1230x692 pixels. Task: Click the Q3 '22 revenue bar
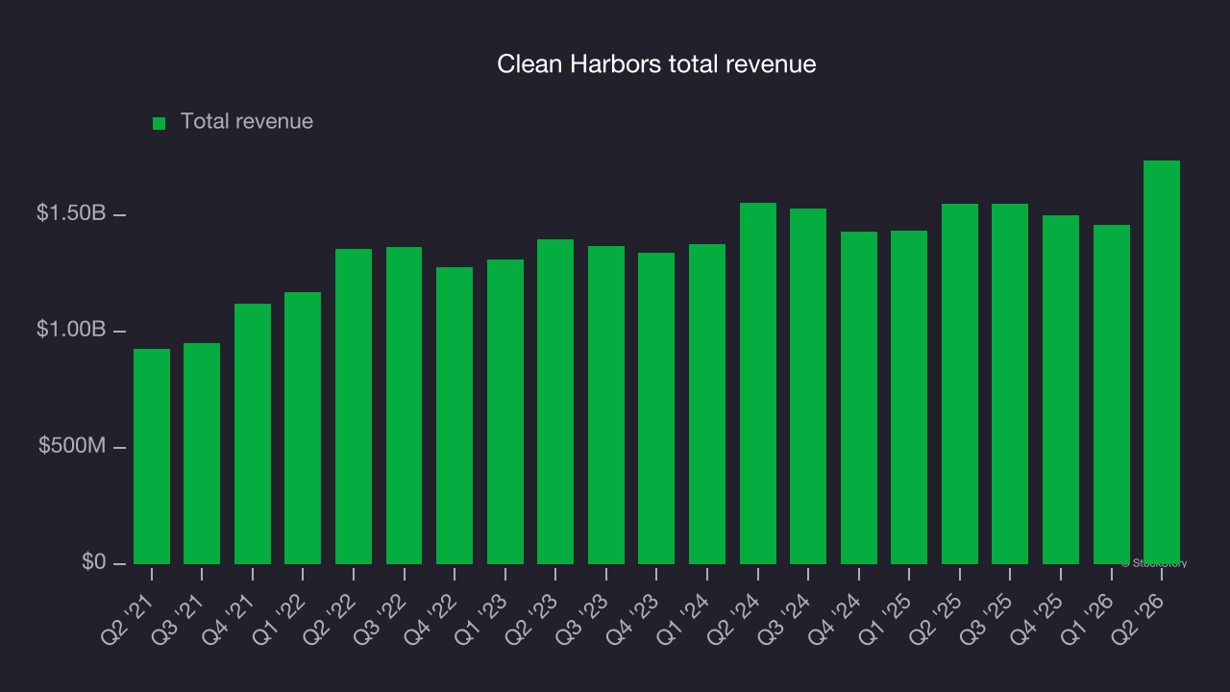(x=404, y=406)
